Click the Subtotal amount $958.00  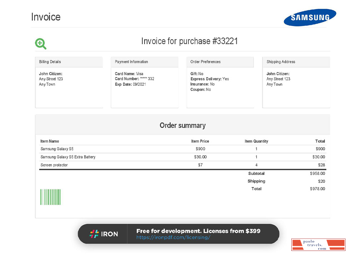[x=318, y=173]
